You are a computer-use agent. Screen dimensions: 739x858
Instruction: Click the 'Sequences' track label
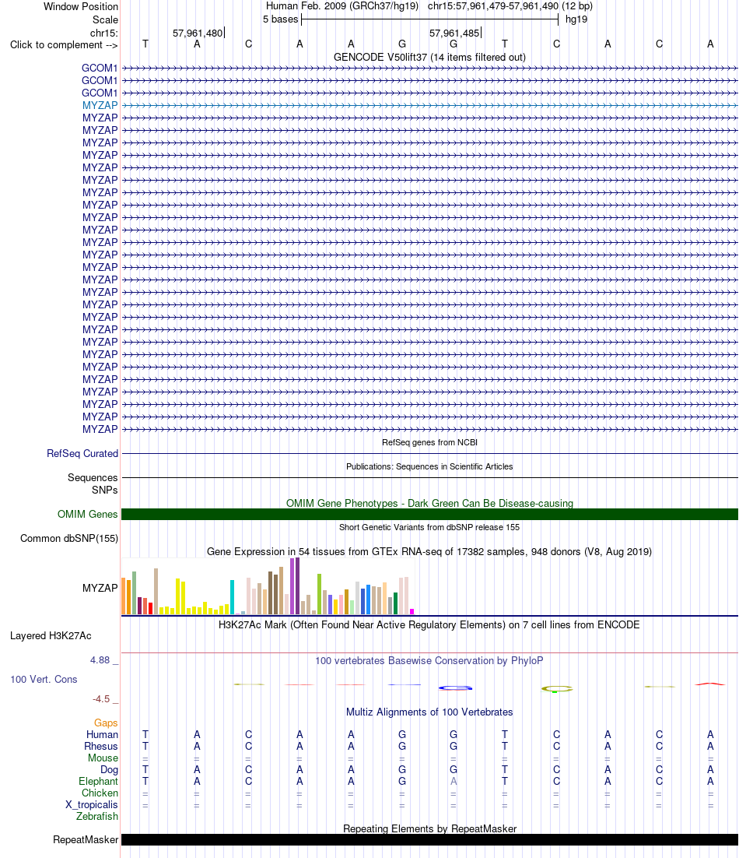[93, 478]
